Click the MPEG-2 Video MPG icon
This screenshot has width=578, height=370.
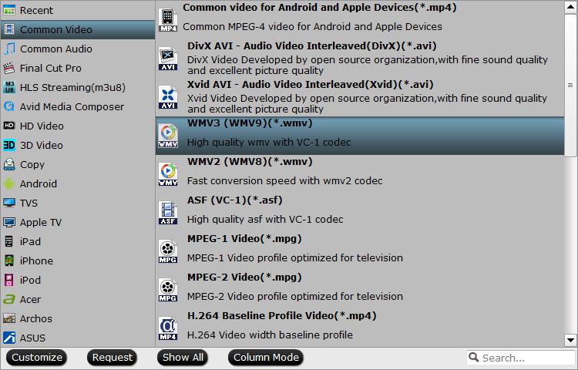(x=168, y=290)
